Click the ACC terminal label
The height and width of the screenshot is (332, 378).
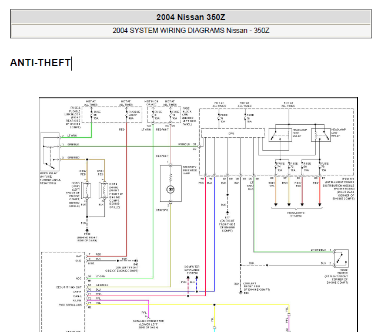tap(79, 278)
